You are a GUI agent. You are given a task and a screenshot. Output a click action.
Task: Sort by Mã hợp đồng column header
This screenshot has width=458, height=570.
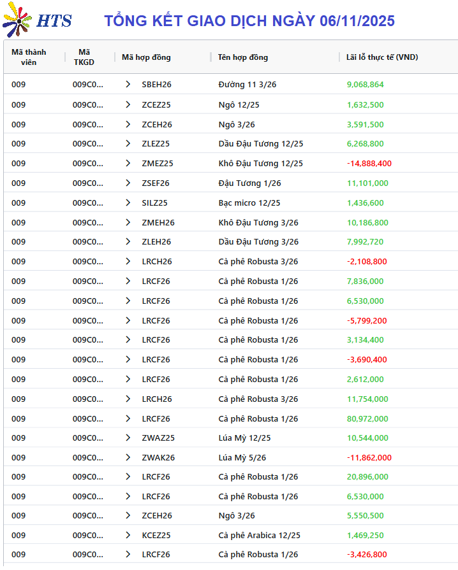pos(146,57)
